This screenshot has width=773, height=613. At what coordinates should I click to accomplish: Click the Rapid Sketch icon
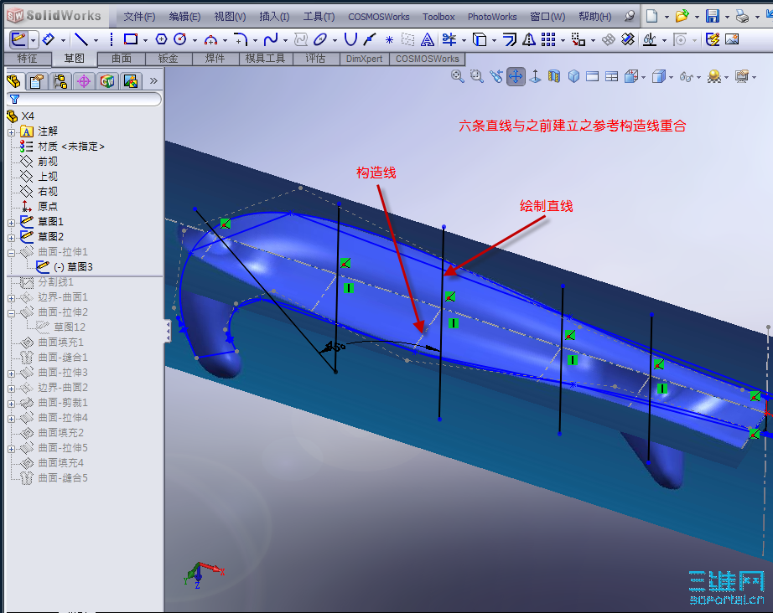(x=713, y=39)
